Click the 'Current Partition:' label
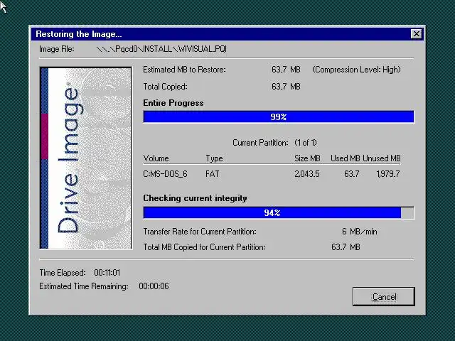 pos(260,143)
